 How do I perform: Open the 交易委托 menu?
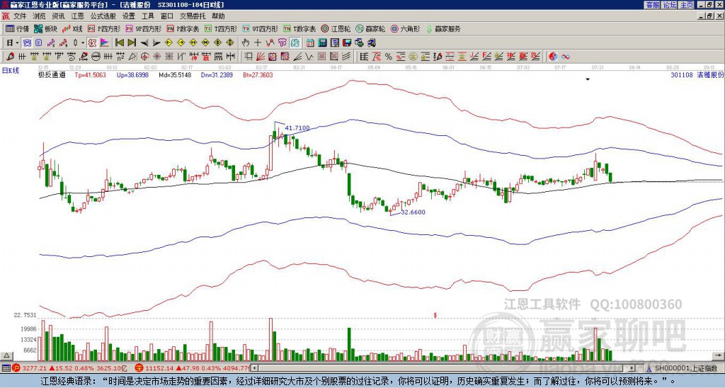192,16
